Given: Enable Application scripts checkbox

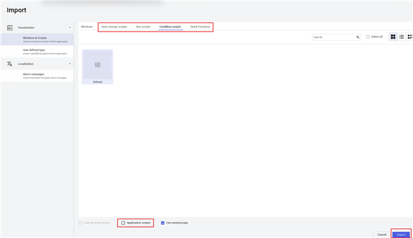Looking at the screenshot, I should tap(123, 223).
